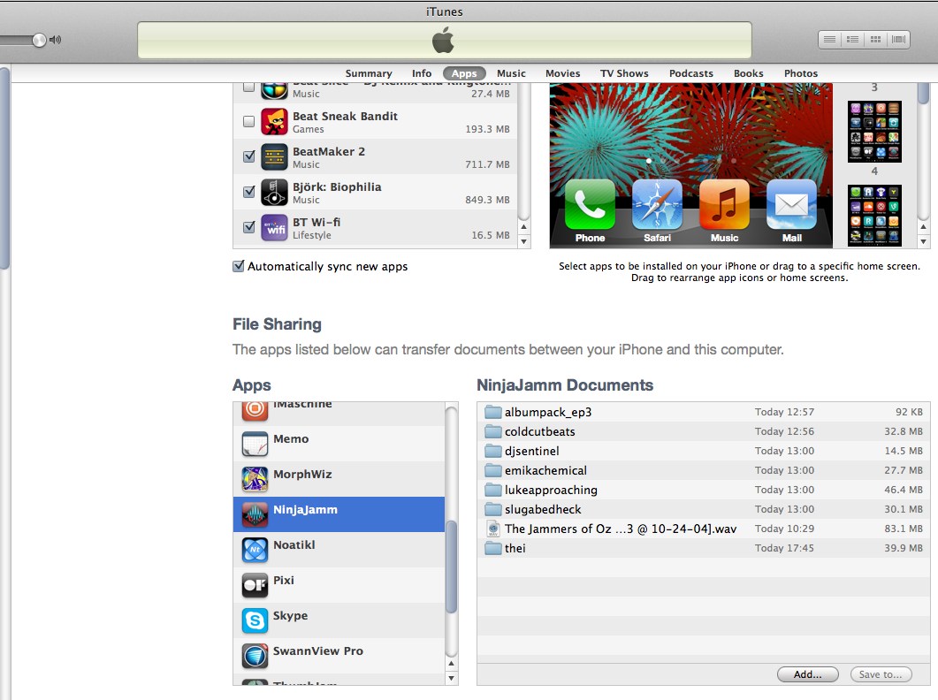Click the NinjaJamm app icon
The width and height of the screenshot is (938, 700).
[x=255, y=514]
